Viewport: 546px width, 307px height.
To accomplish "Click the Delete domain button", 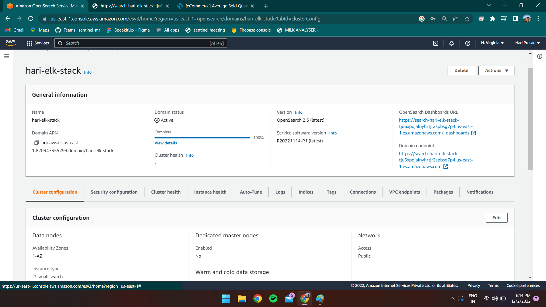I will (x=461, y=70).
